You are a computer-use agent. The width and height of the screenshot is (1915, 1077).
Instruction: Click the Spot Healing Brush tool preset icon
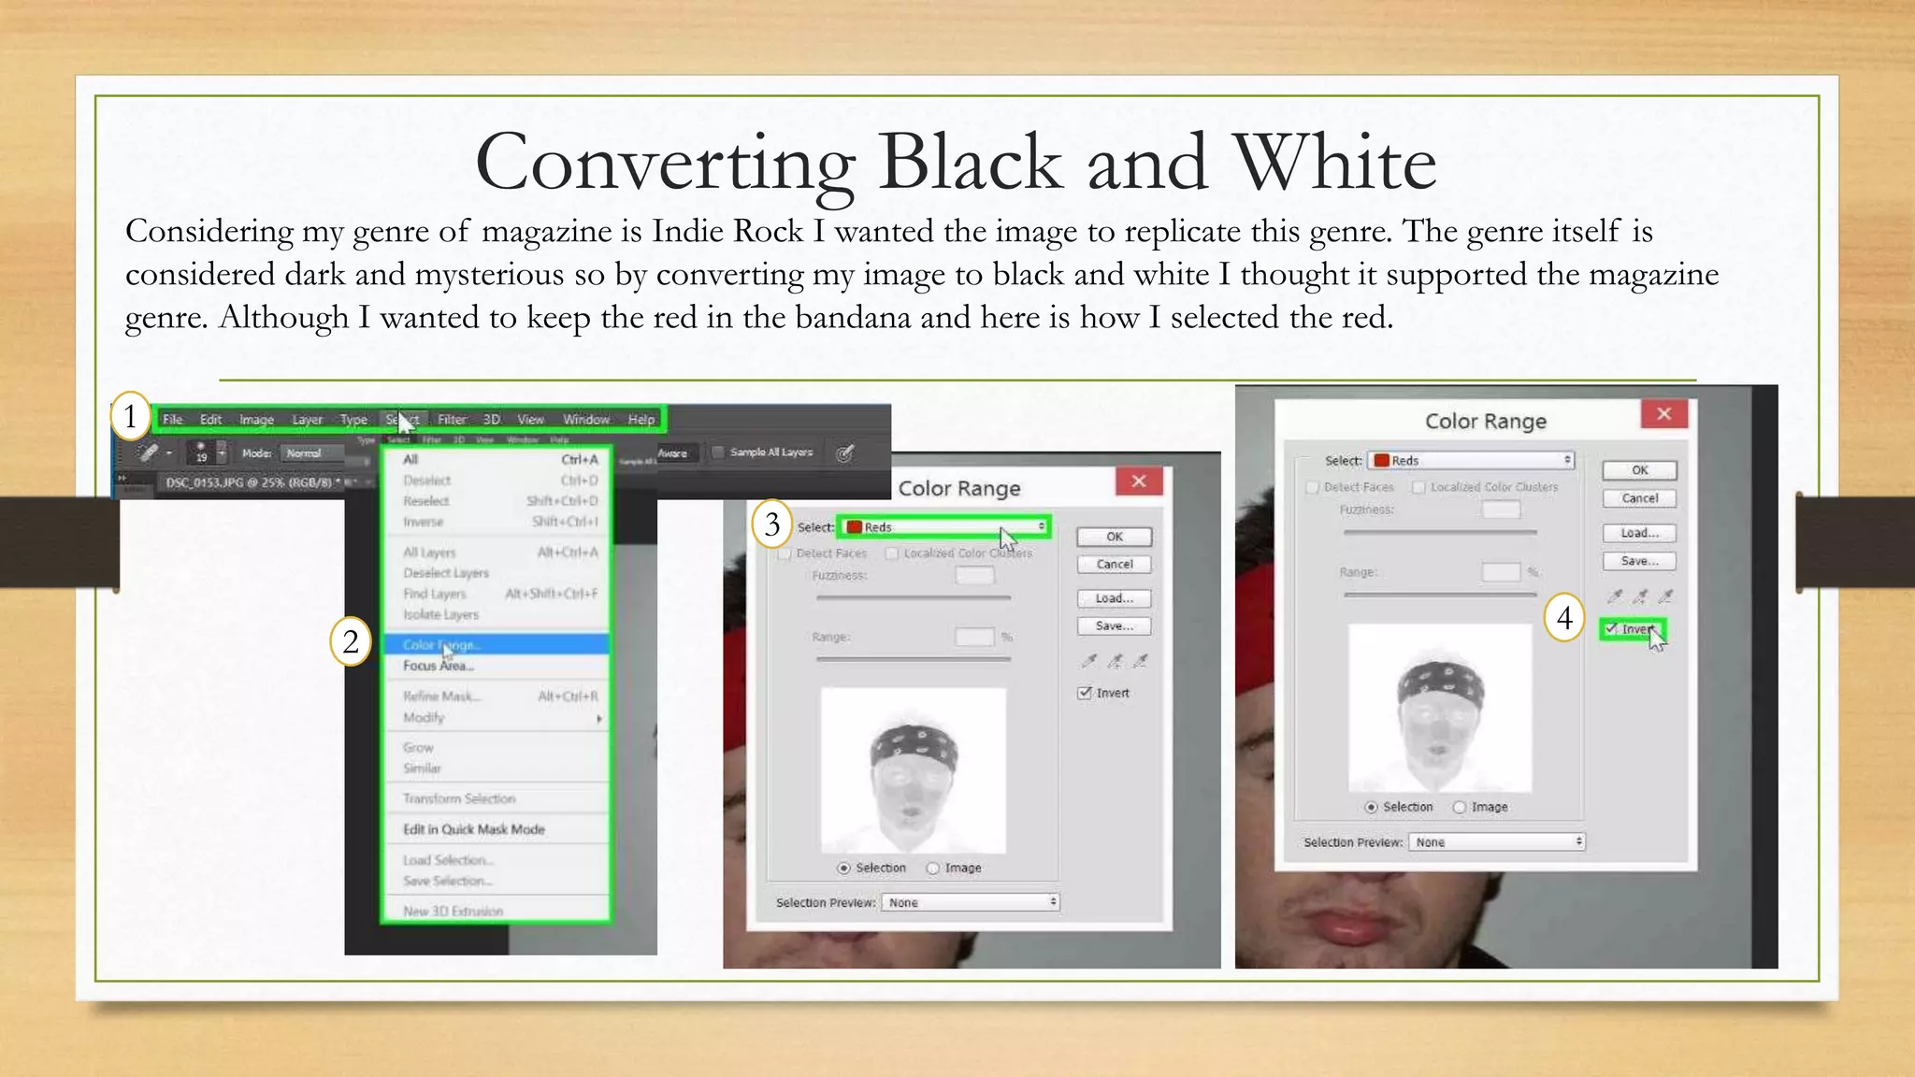(148, 453)
